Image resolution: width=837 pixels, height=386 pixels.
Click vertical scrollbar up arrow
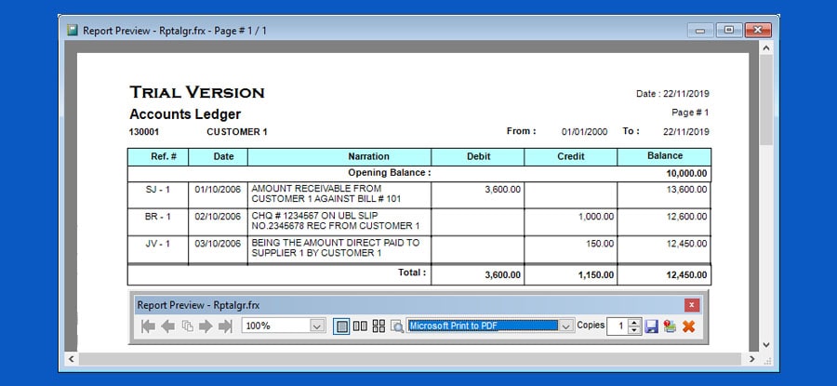point(766,48)
